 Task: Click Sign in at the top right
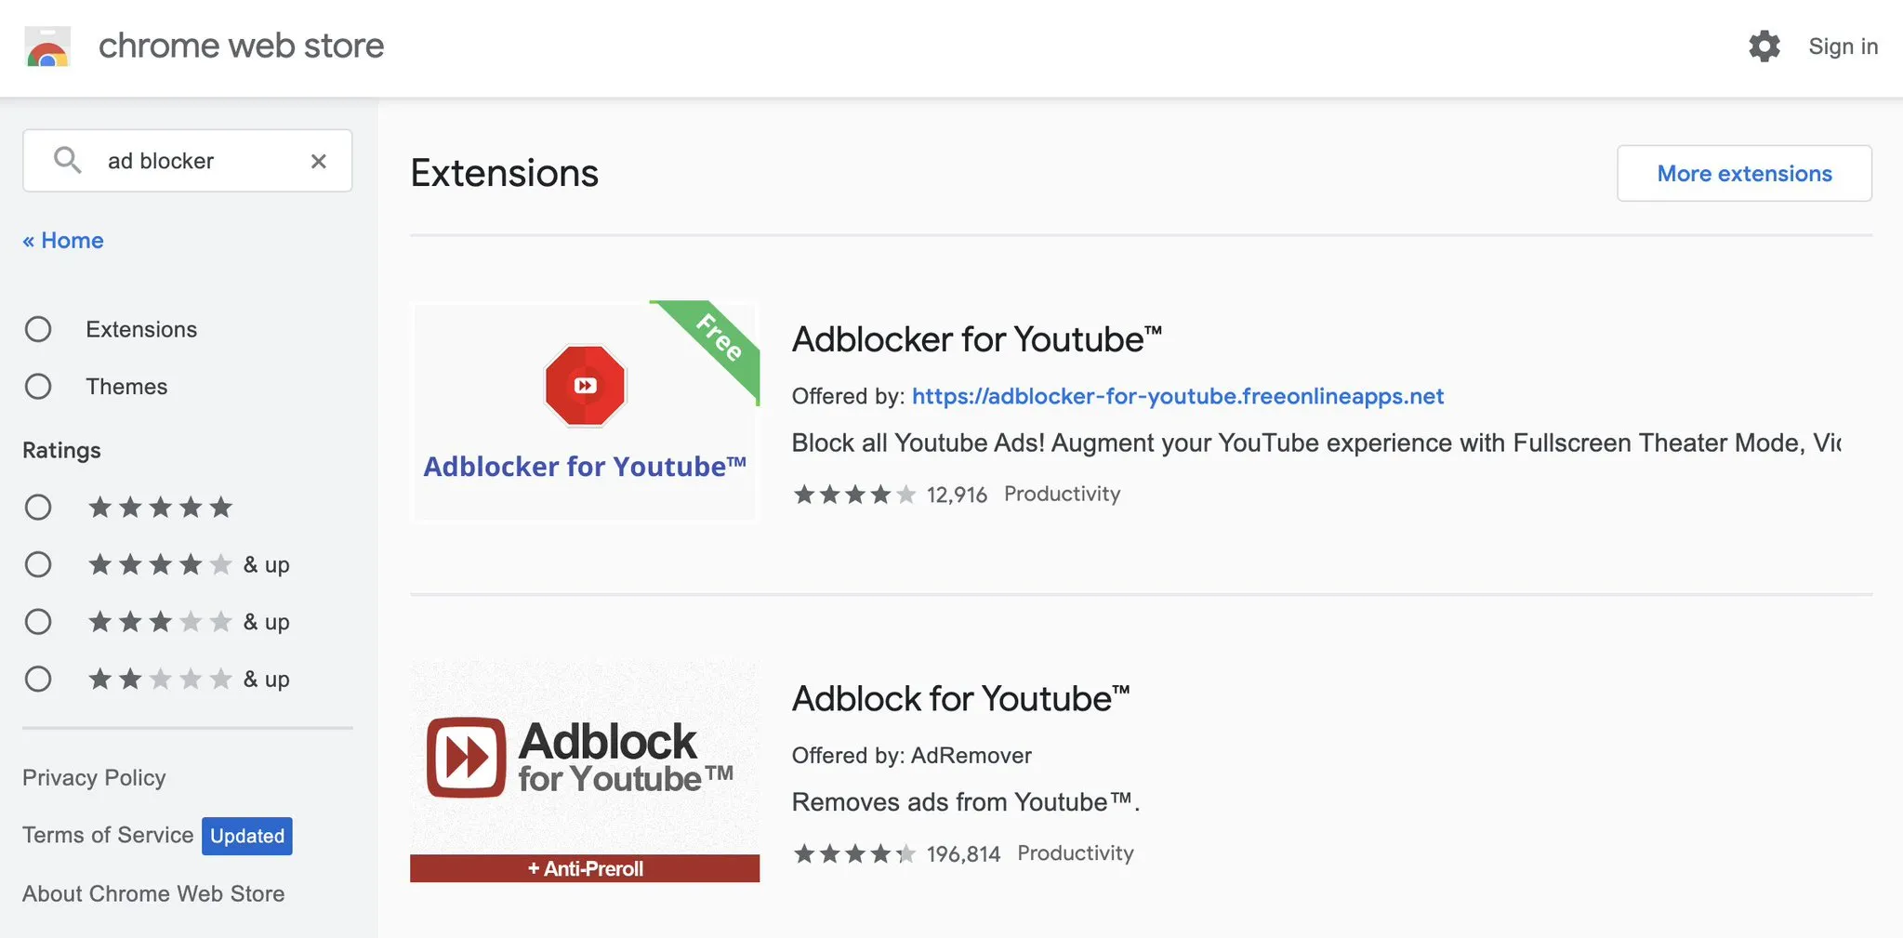[x=1843, y=46]
